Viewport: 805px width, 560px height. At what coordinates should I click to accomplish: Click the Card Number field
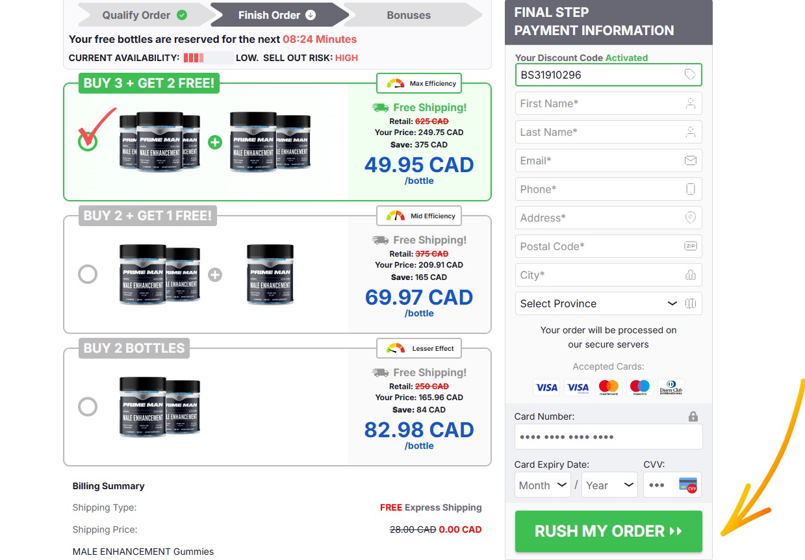[608, 437]
